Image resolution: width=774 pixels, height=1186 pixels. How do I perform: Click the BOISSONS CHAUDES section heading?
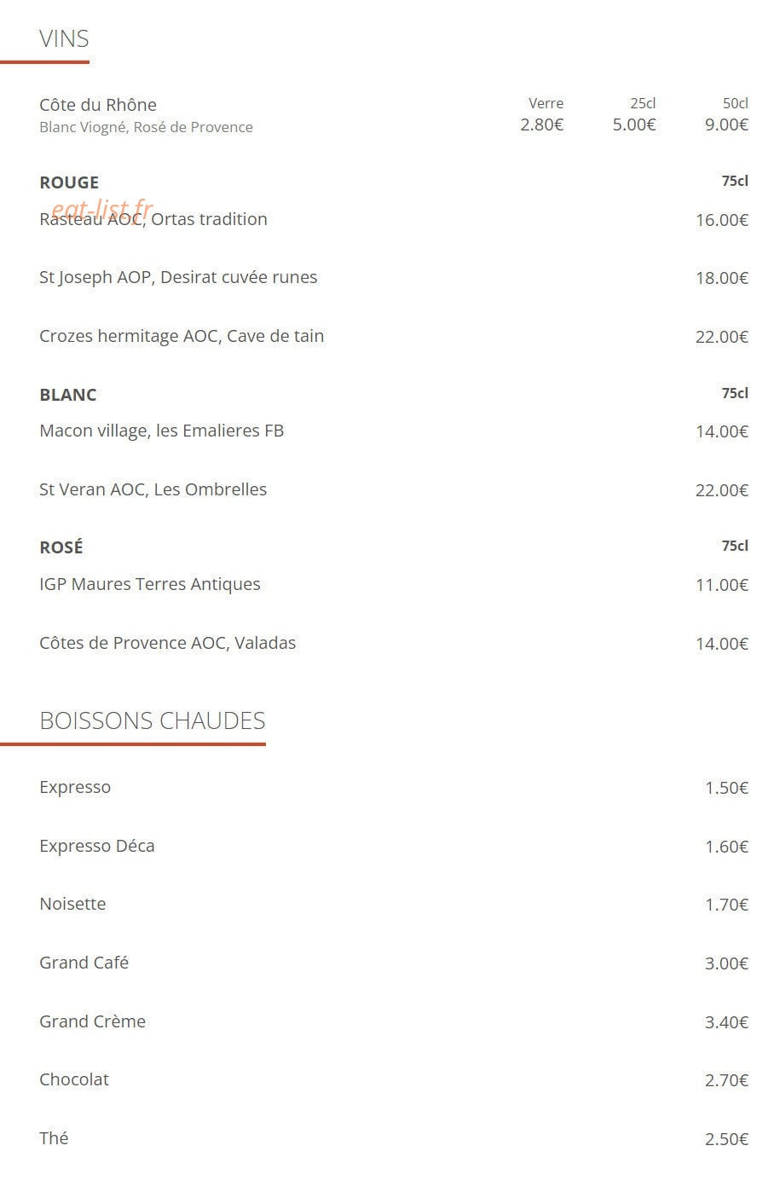tap(153, 721)
